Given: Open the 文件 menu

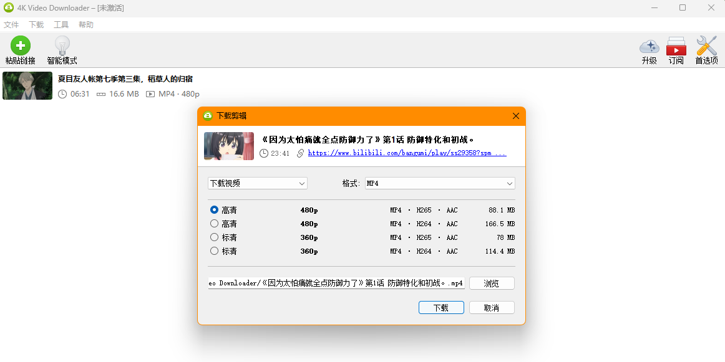Looking at the screenshot, I should pos(11,25).
